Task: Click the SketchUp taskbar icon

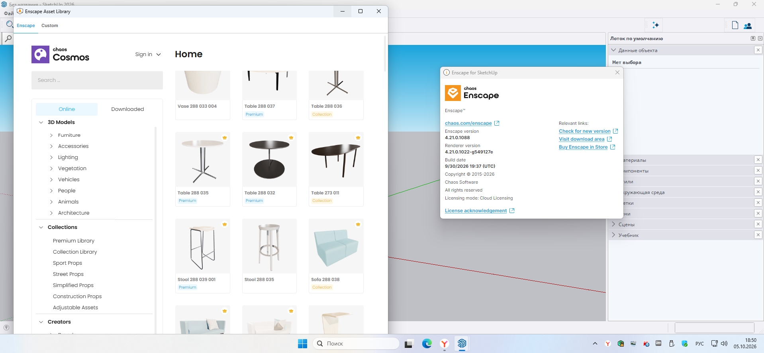Action: coord(462,343)
